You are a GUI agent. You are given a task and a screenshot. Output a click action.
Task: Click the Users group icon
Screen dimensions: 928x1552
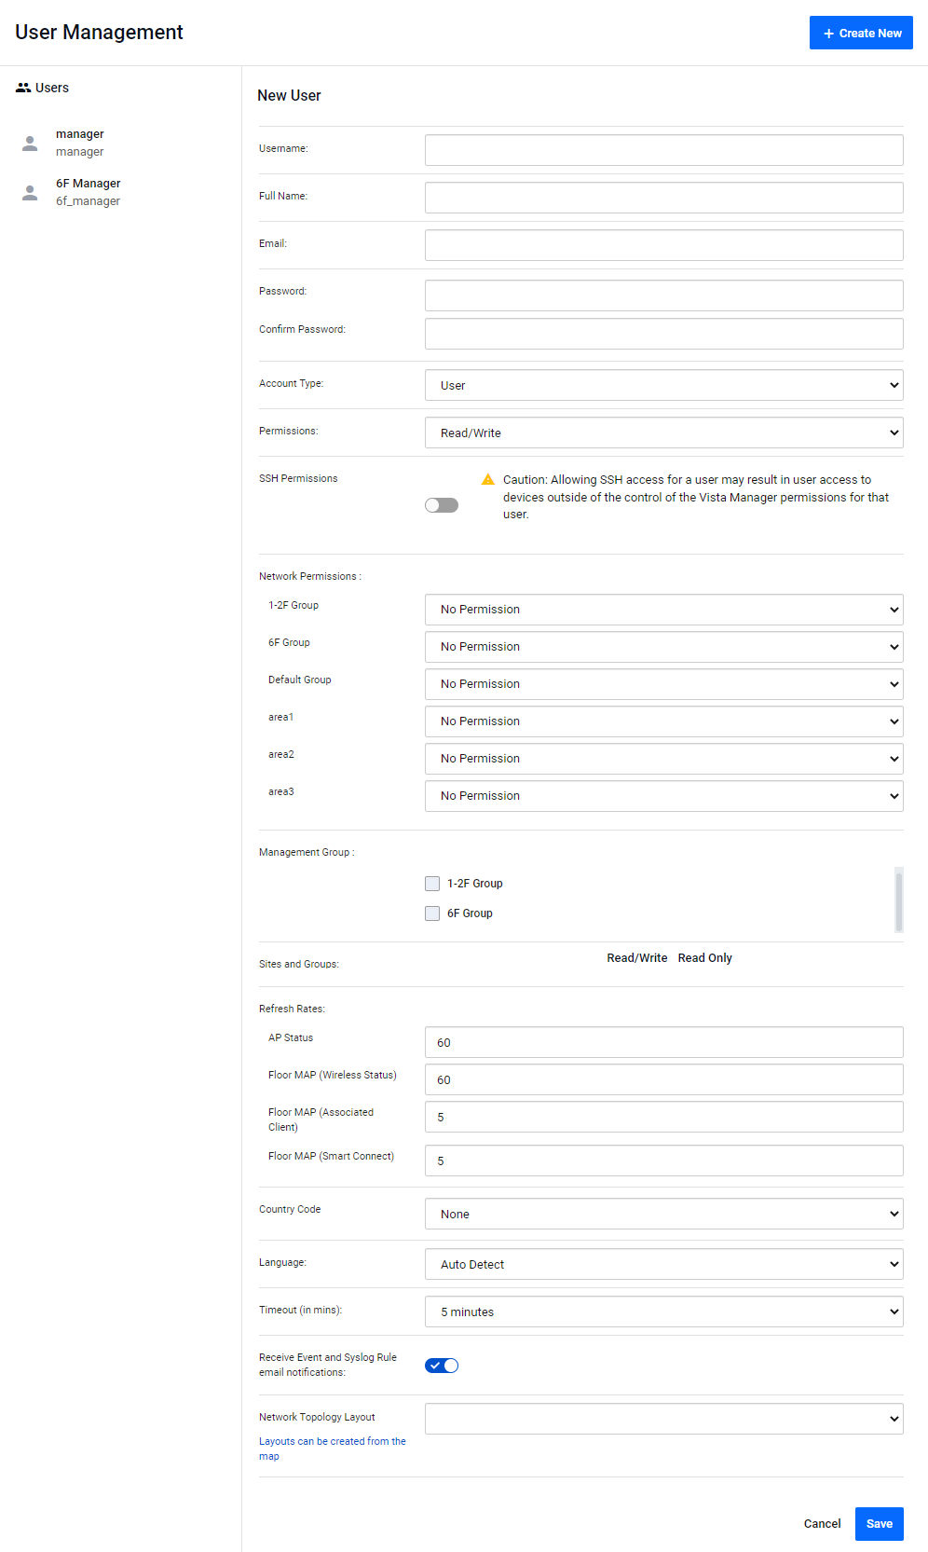23,88
